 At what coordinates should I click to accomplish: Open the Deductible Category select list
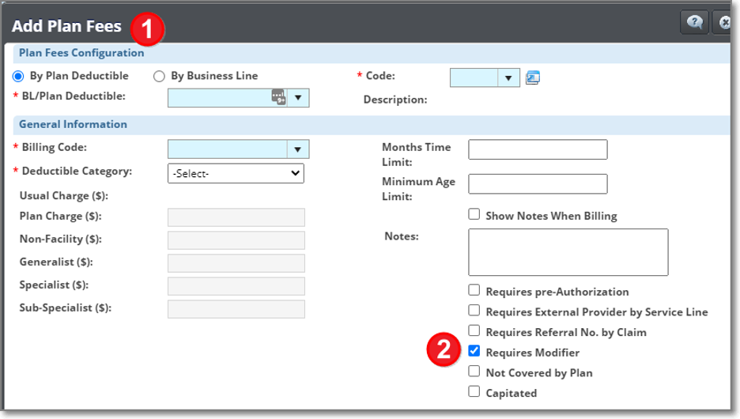coord(236,173)
